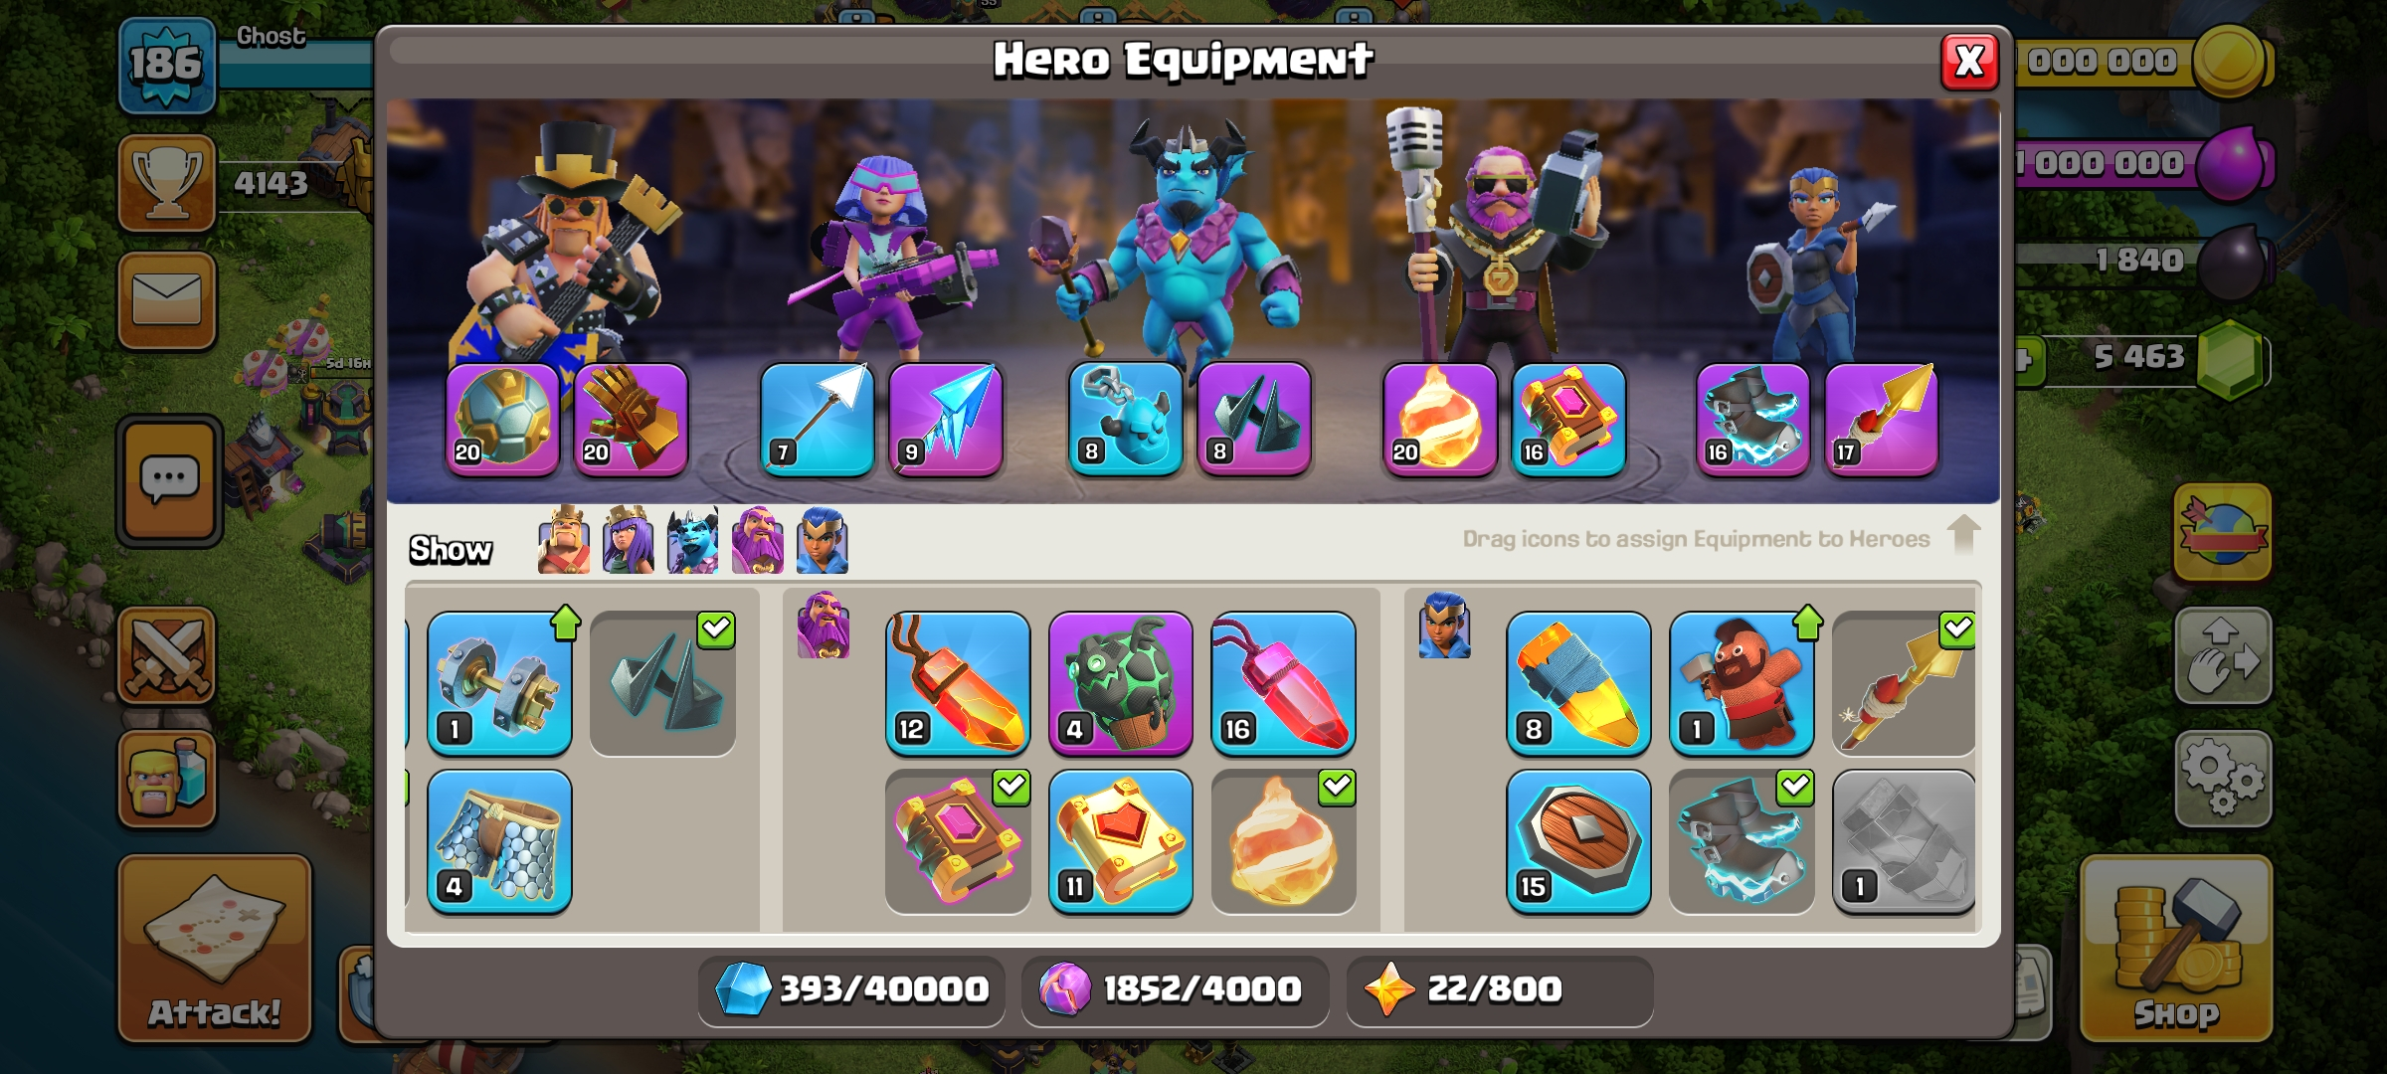Close the Hero Equipment window
The image size is (2387, 1074).
[1969, 62]
